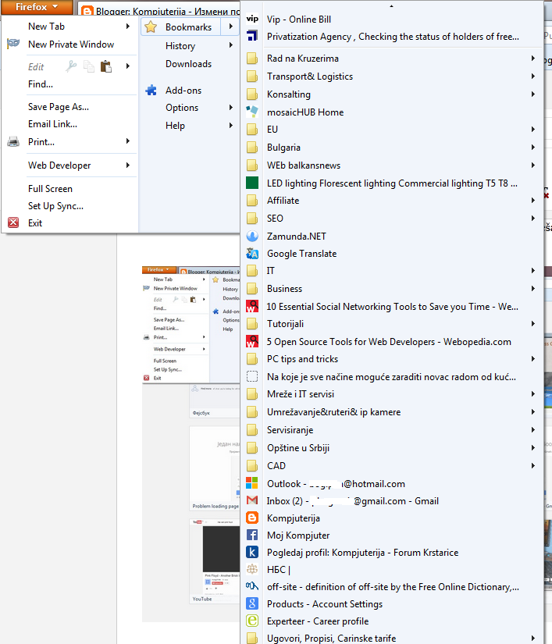Switch to the Blogger: Kompjuterija tab
The image size is (552, 644).
coord(160,11)
